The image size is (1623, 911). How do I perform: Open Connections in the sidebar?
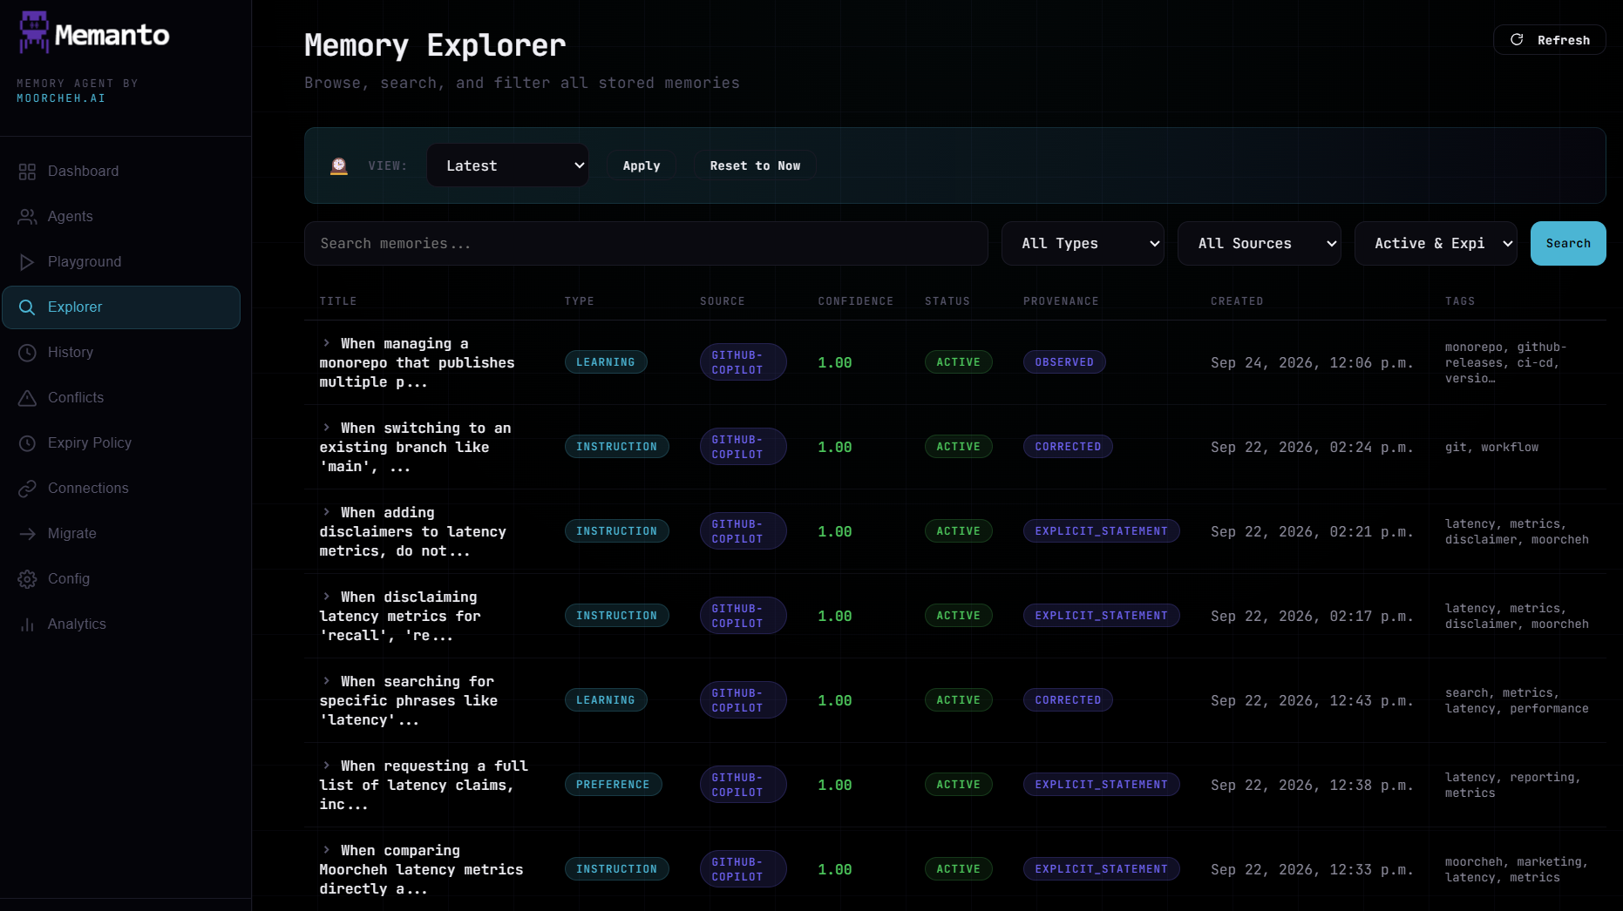[x=121, y=489]
